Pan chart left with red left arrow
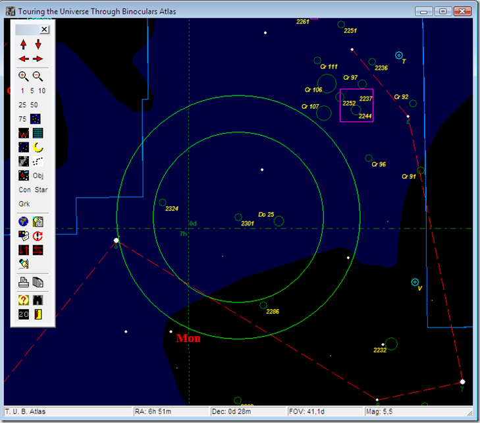 click(24, 59)
